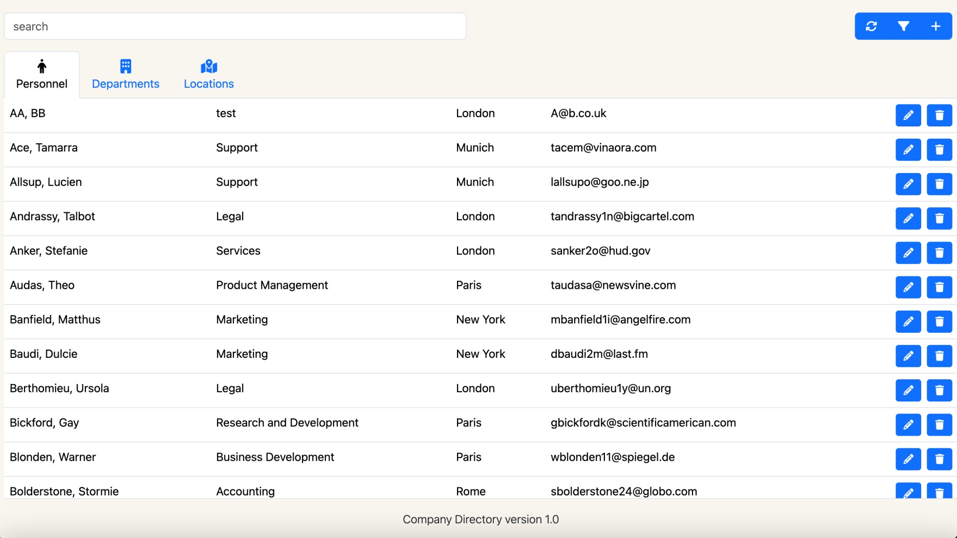Edit the Baudi, Dulcie record
The image size is (957, 538).
click(x=908, y=356)
